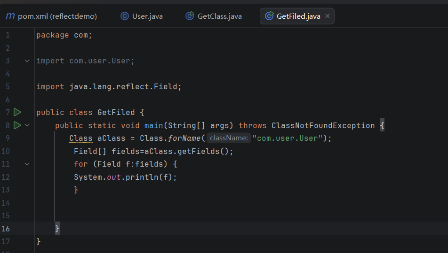Click the class name "GetFiled" on line 7
This screenshot has height=253, width=448.
[x=116, y=113]
